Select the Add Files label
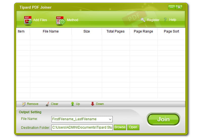 pyautogui.click(x=40, y=20)
